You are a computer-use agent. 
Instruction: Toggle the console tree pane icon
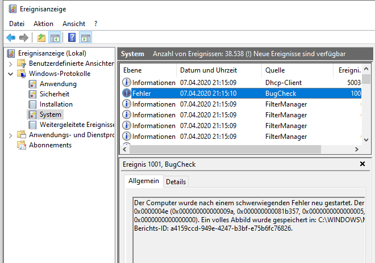(55, 38)
